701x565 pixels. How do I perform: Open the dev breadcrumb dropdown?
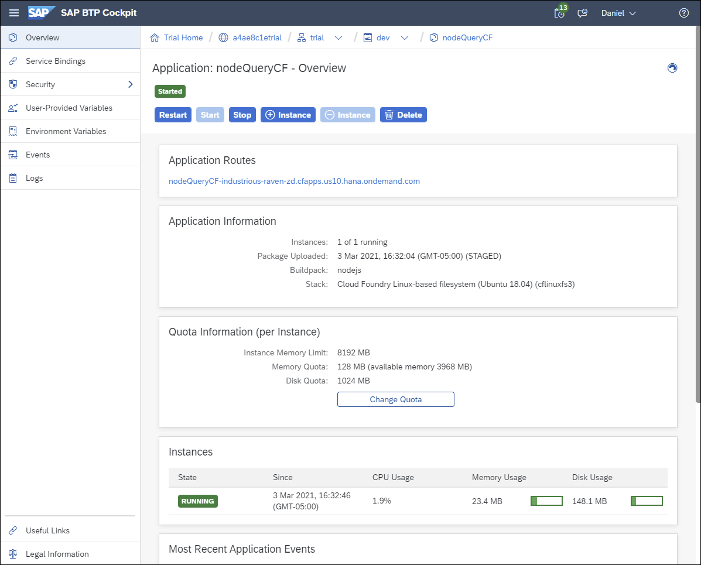405,38
